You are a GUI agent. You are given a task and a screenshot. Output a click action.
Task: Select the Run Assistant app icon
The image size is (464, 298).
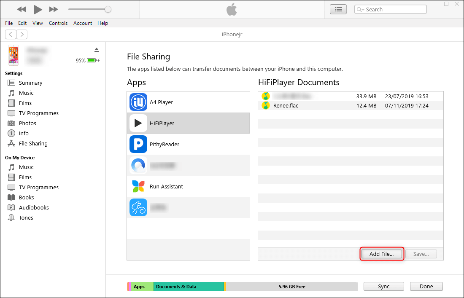(138, 186)
